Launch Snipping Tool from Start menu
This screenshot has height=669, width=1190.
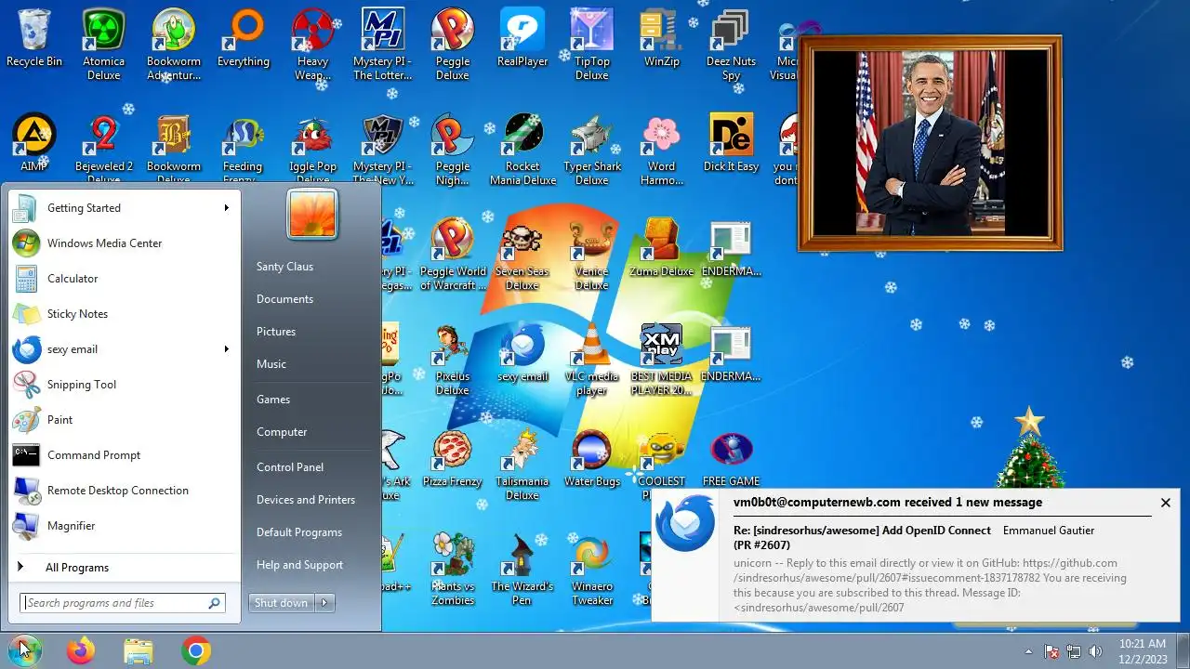pos(124,385)
